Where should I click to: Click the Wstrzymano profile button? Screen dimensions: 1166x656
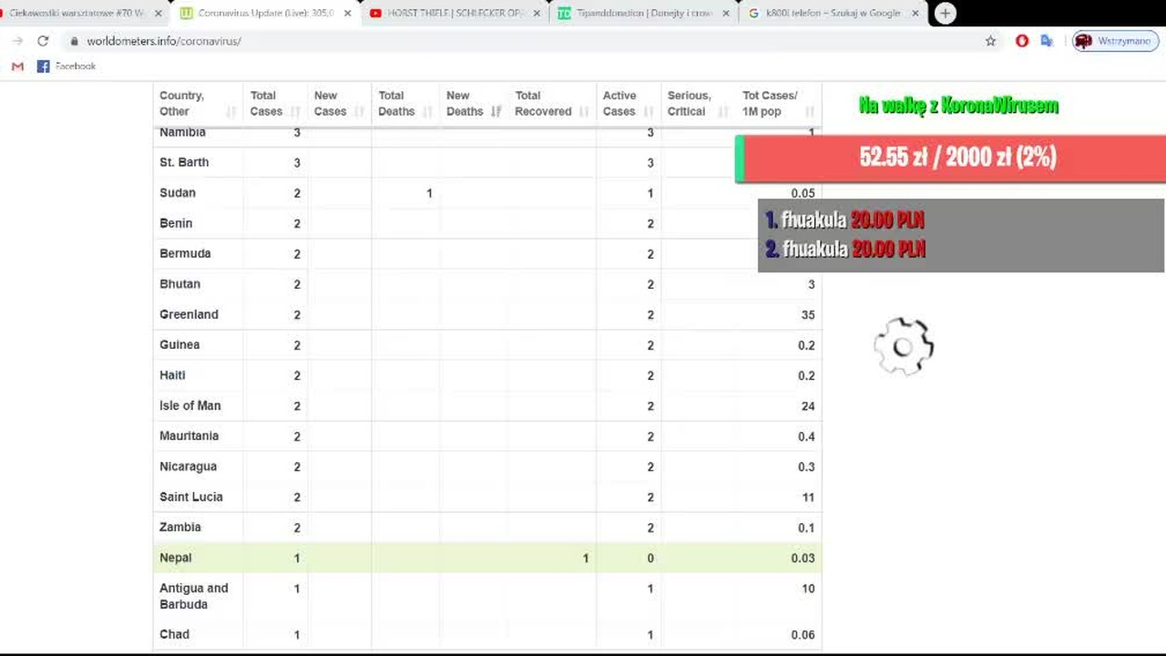click(1115, 41)
